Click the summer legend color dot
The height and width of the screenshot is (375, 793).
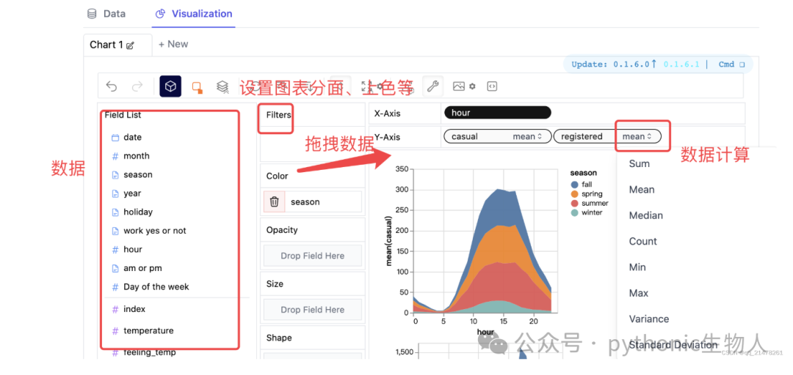tap(574, 204)
